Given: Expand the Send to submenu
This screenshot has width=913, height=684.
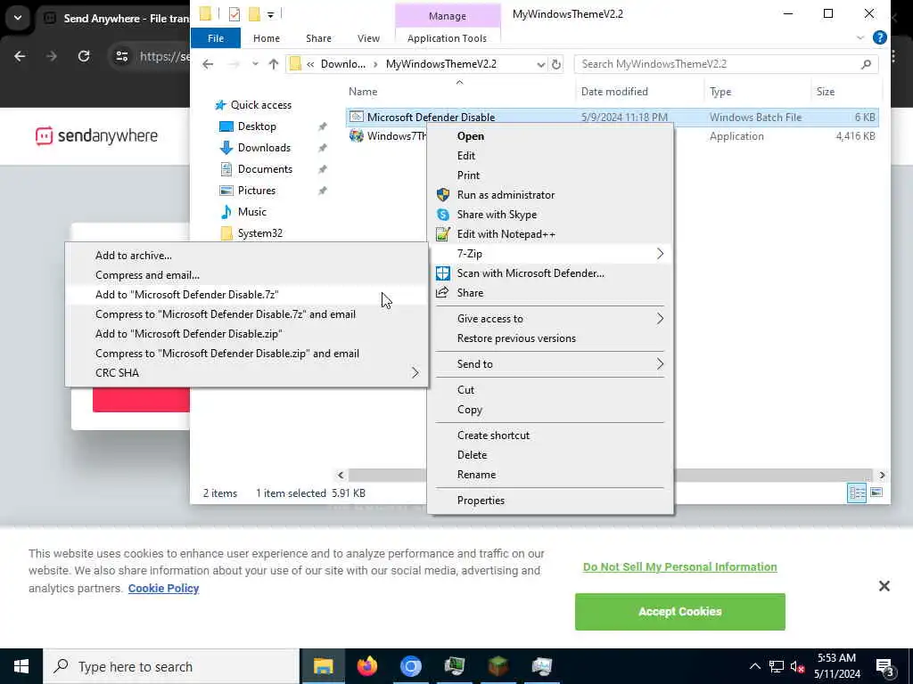Looking at the screenshot, I should point(660,364).
